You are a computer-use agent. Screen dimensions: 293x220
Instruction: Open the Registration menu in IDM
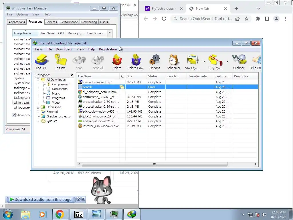[108, 49]
